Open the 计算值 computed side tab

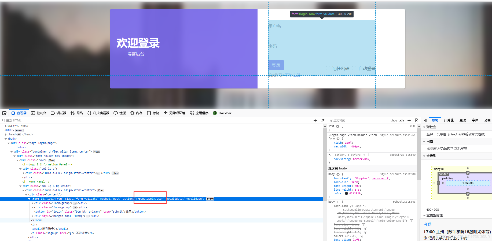pyautogui.click(x=449, y=120)
